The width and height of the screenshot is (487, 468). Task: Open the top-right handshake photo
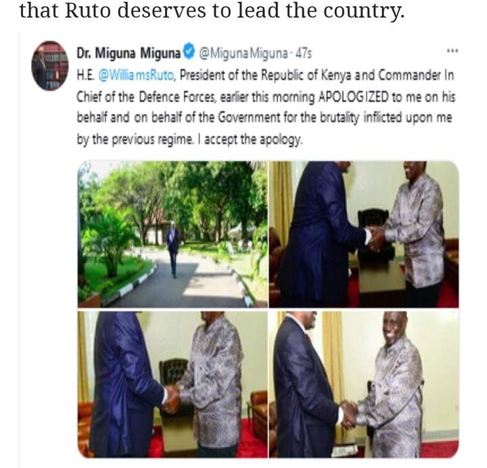364,234
